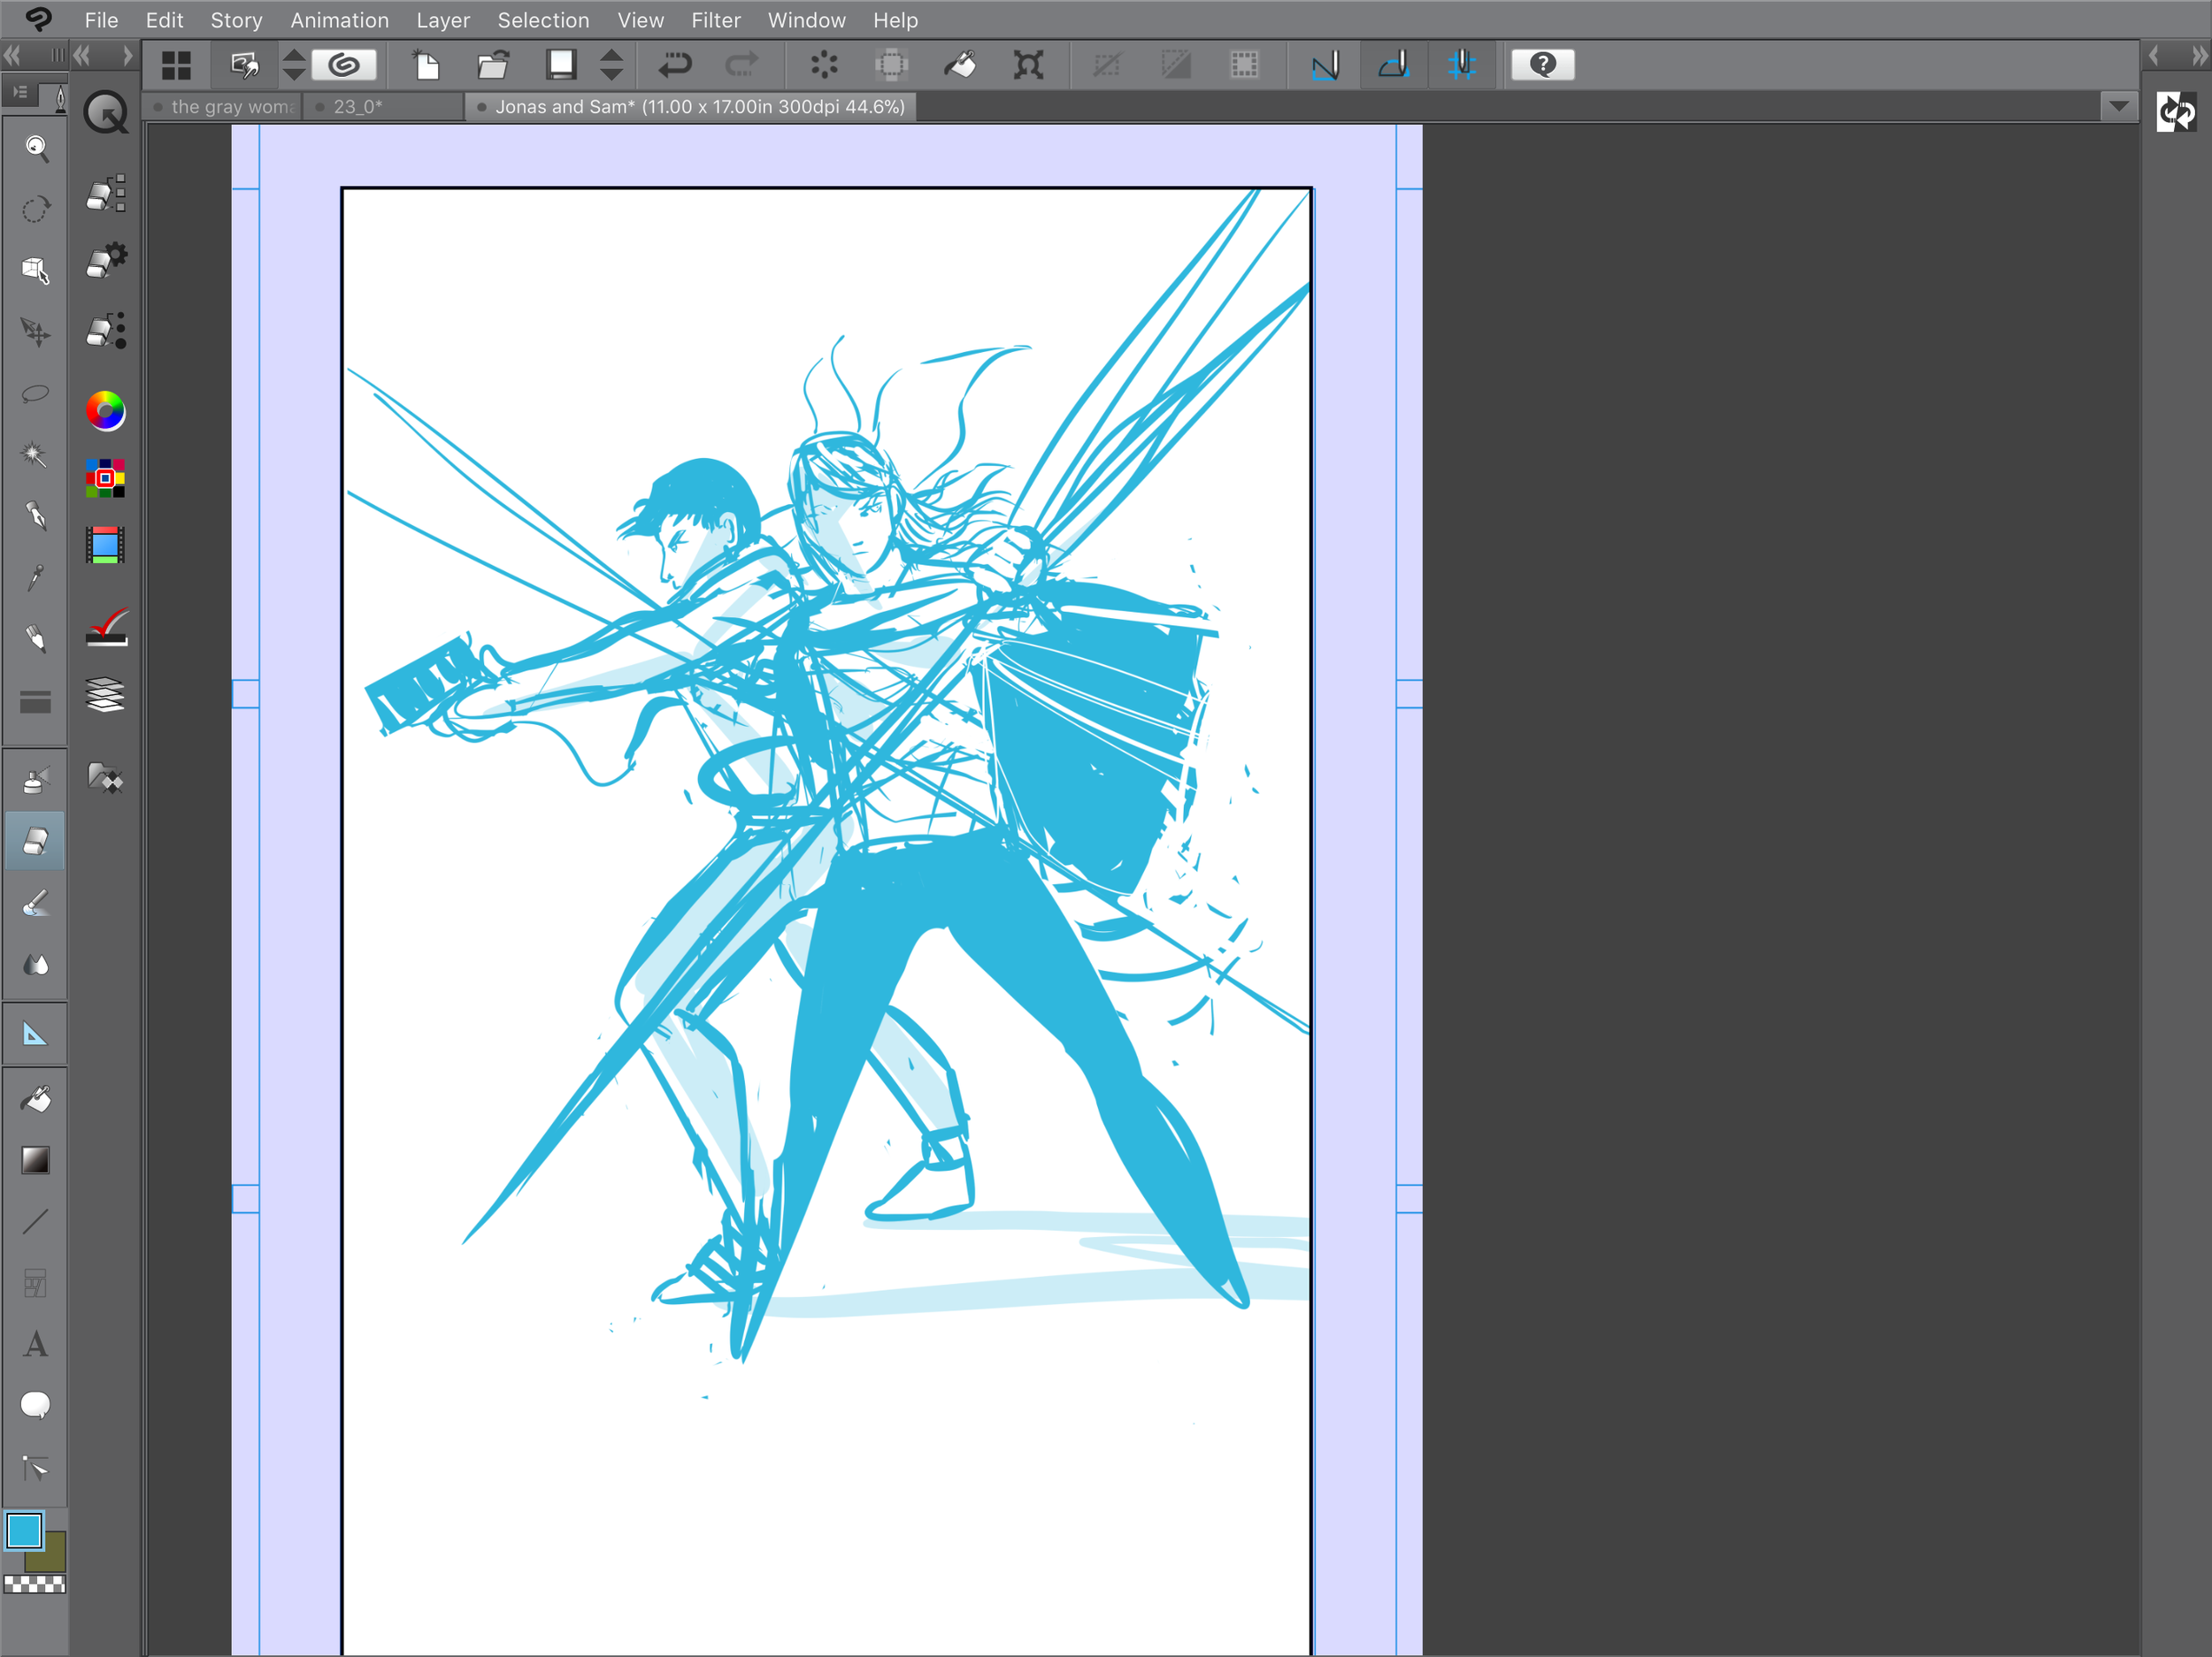This screenshot has width=2212, height=1657.
Task: Open a file with the Open icon
Action: tap(493, 64)
